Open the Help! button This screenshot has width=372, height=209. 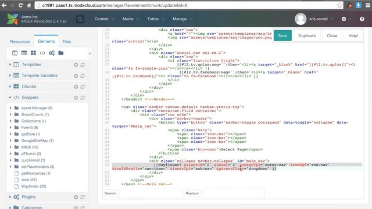[353, 35]
